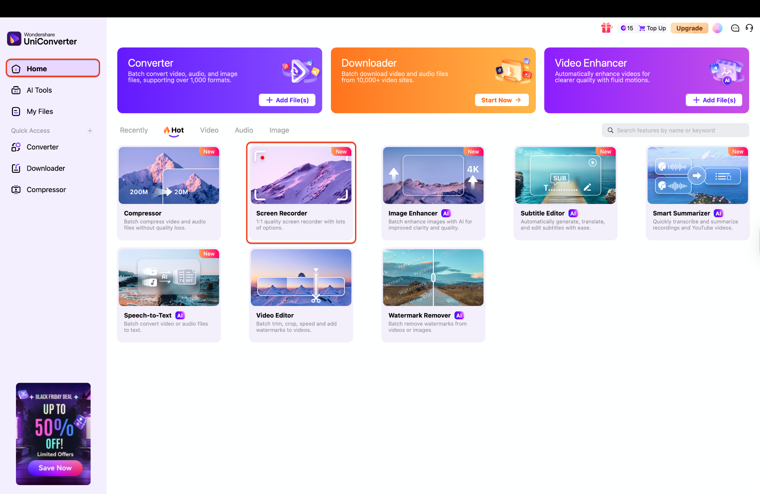
Task: Open the gift rewards icon
Action: [x=606, y=28]
